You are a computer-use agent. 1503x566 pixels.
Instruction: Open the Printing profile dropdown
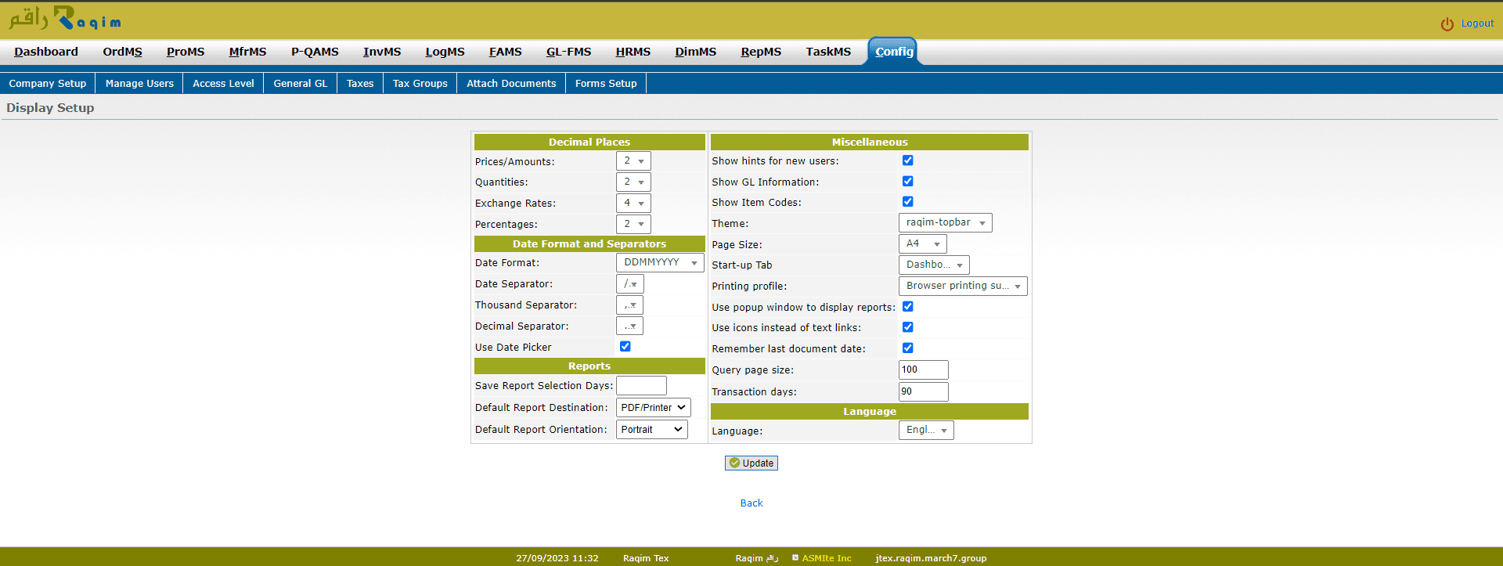(x=963, y=287)
